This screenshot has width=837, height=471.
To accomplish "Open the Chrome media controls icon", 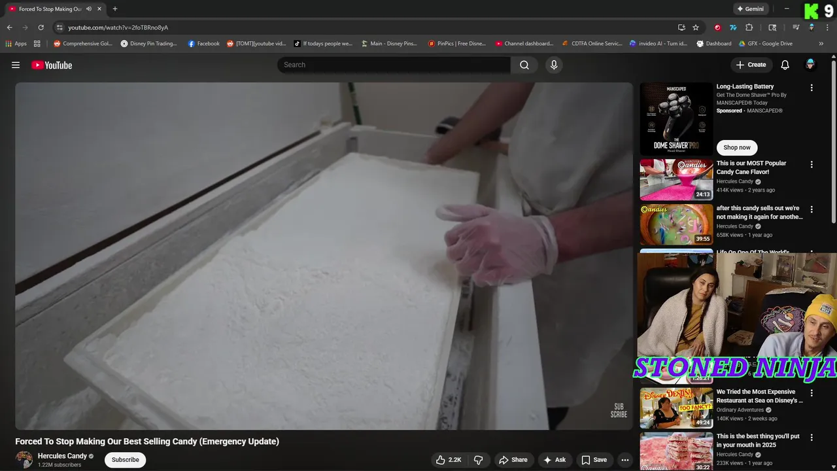I will 796,27.
